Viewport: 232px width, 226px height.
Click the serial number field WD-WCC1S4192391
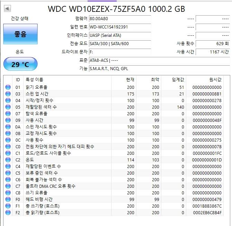120,27
